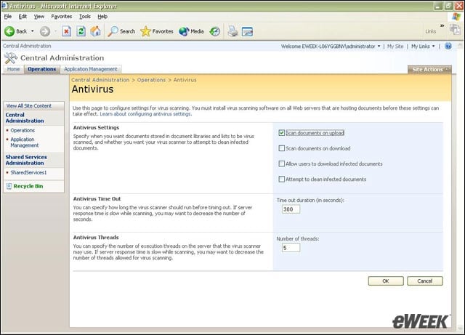The height and width of the screenshot is (335, 465).
Task: Go to the Home page icon
Action: 95,31
